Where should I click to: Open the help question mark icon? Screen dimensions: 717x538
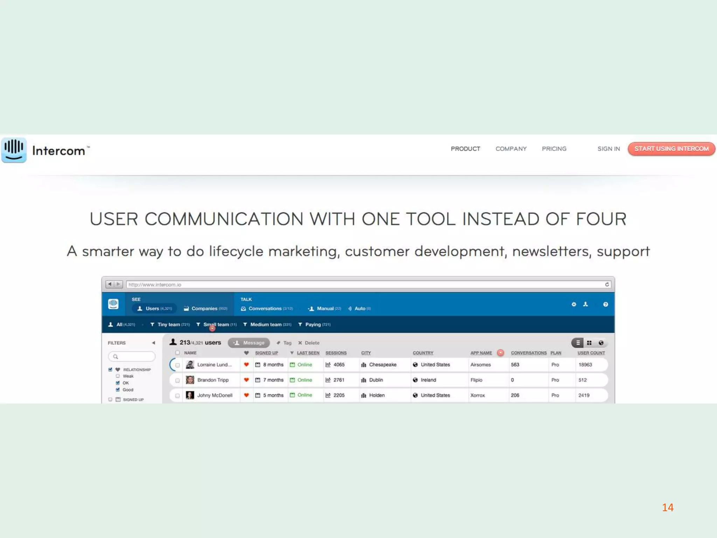[x=605, y=304]
